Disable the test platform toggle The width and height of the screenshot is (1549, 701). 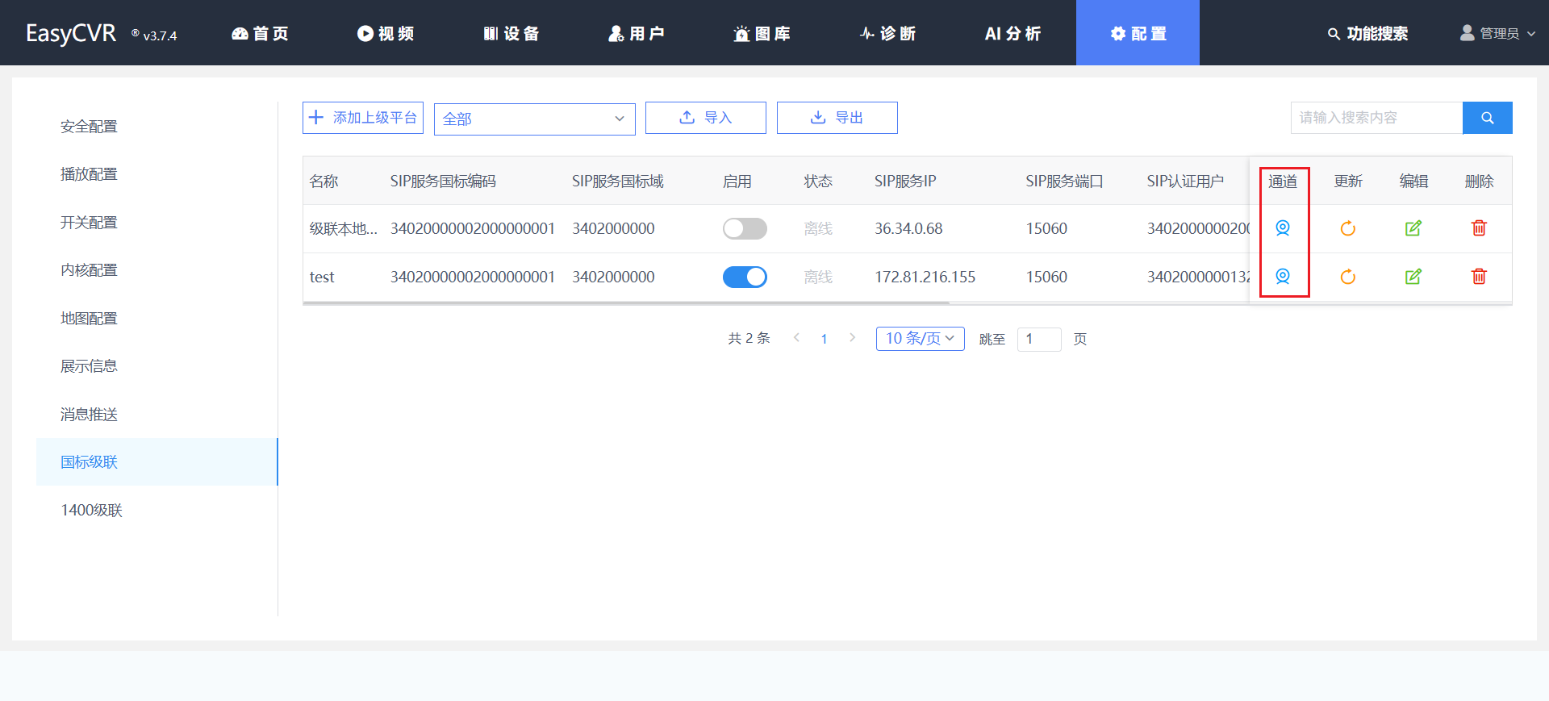click(x=744, y=277)
